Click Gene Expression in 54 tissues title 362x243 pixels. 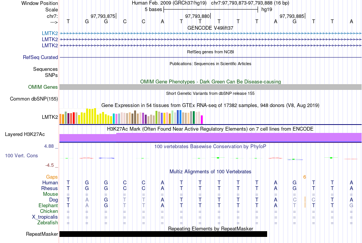(x=210, y=106)
